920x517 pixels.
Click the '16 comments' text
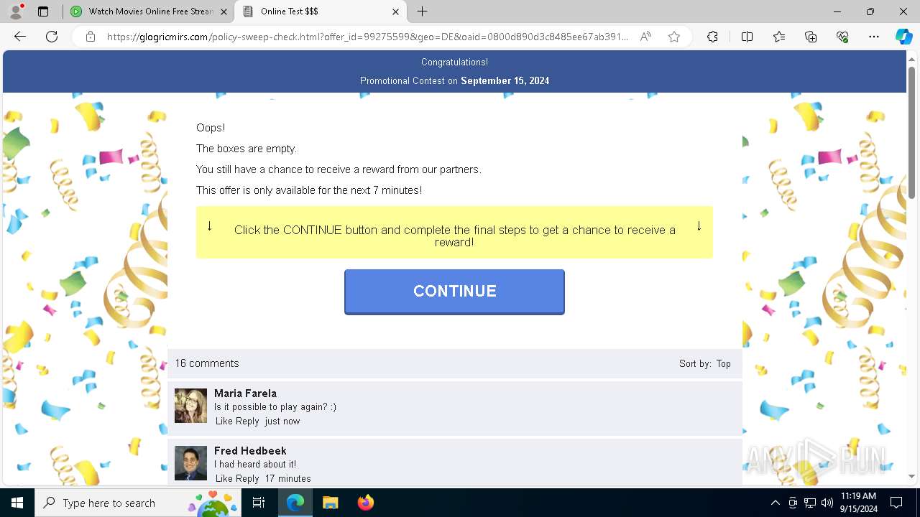click(207, 363)
